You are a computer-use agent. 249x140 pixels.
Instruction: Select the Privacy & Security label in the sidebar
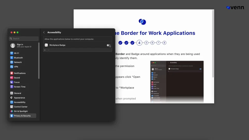pyautogui.click(x=22, y=116)
